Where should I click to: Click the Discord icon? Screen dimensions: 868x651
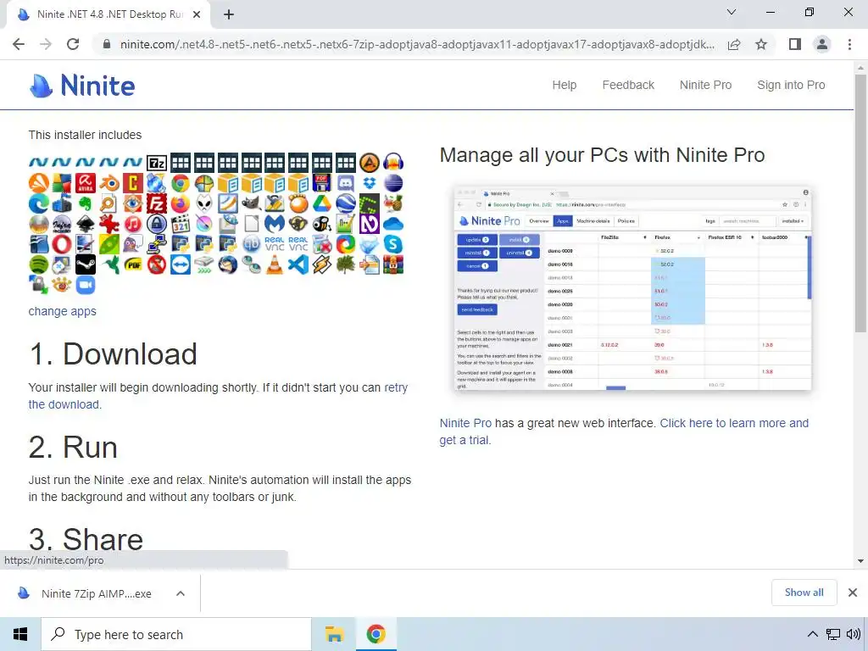(x=346, y=183)
